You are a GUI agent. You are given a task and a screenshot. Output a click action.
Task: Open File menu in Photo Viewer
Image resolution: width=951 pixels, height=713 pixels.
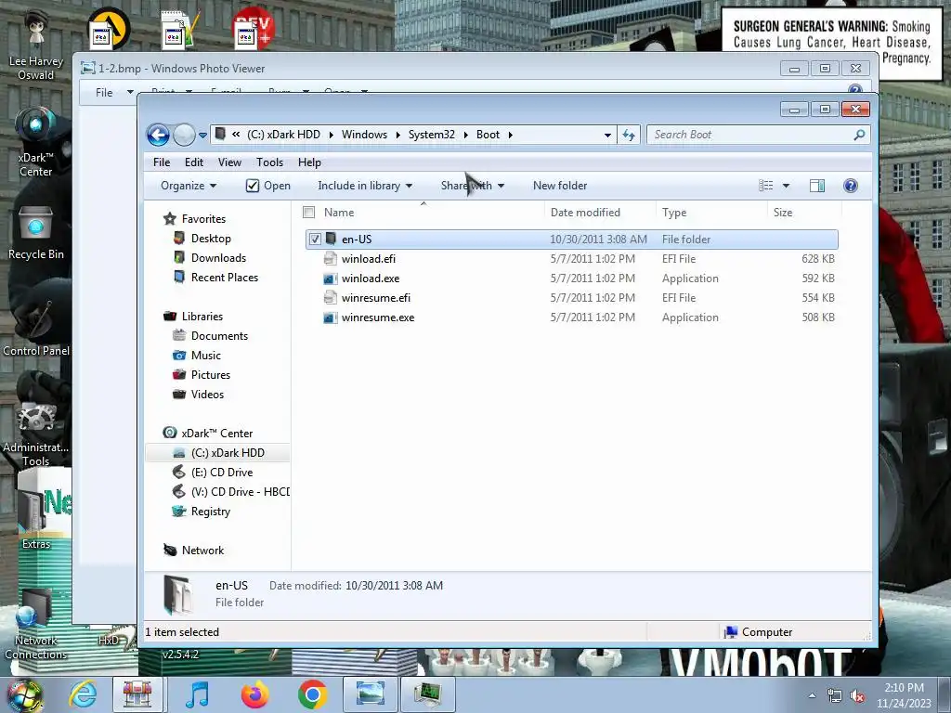pos(104,92)
